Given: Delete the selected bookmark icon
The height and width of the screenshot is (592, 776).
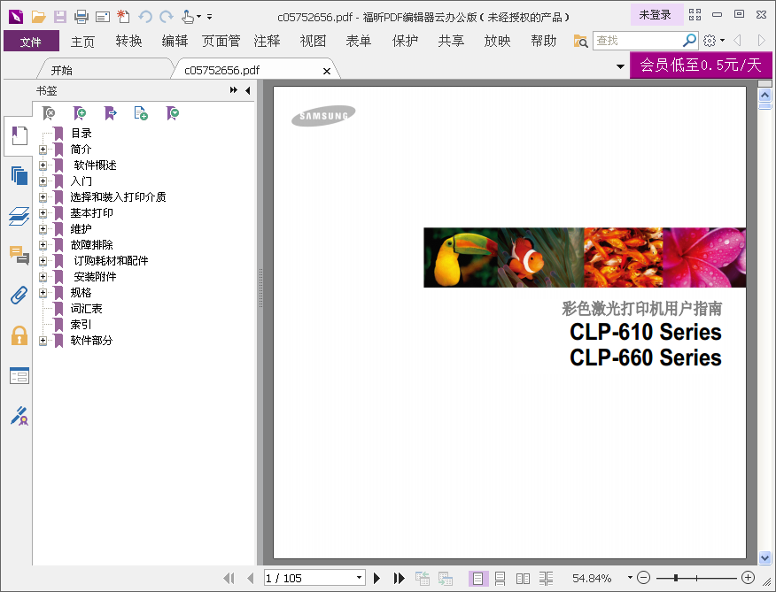Looking at the screenshot, I should tap(49, 113).
